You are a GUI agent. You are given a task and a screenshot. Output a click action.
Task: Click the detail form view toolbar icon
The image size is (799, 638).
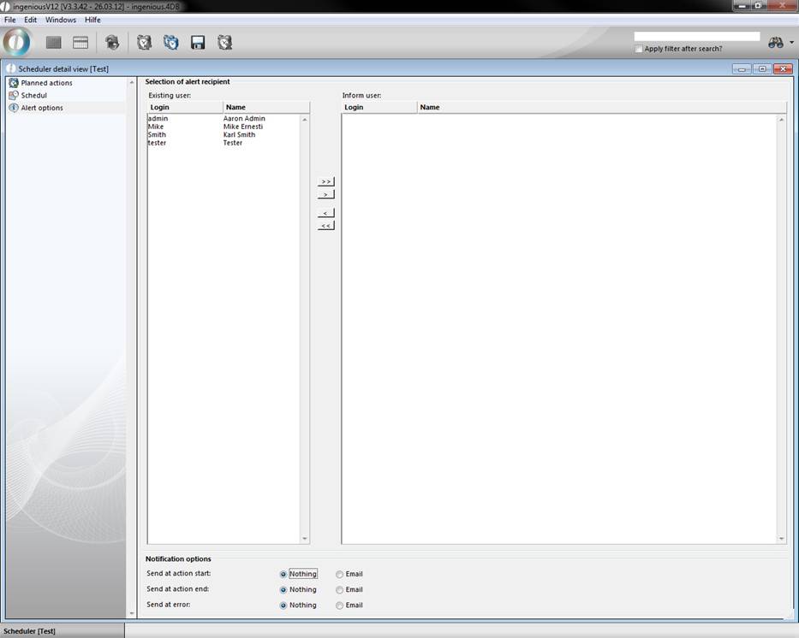80,42
